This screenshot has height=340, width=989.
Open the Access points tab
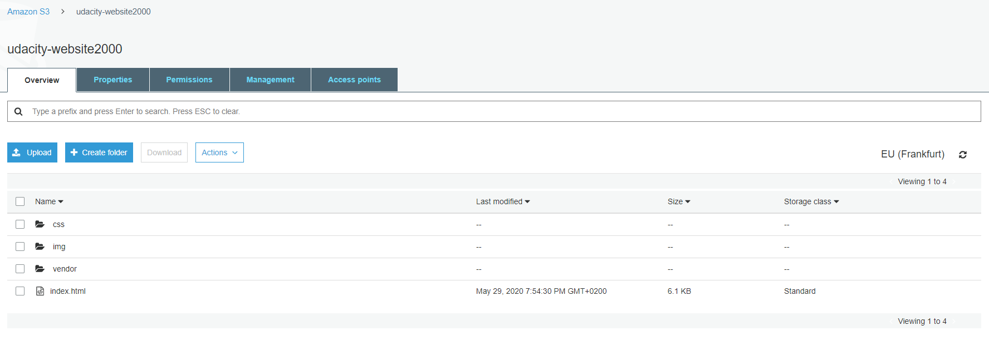(354, 80)
